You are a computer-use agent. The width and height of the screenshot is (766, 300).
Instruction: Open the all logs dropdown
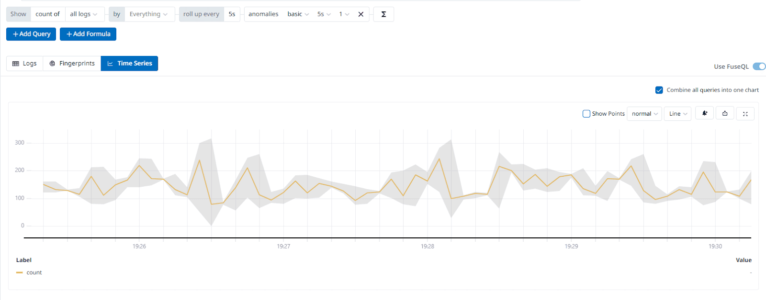pyautogui.click(x=84, y=14)
